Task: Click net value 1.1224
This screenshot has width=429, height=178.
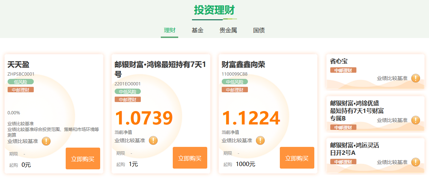Action: tap(251, 118)
